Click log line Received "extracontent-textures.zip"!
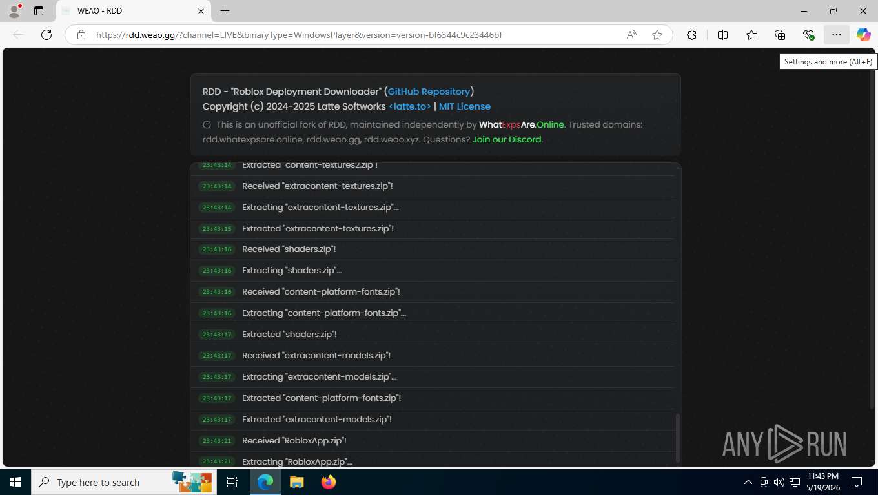The width and height of the screenshot is (878, 495). click(x=318, y=186)
